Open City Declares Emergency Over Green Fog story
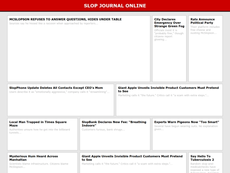 [169, 23]
